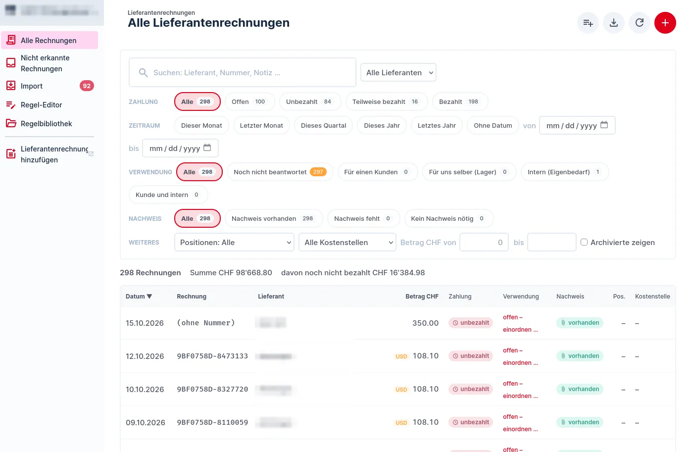Open the Regel-Editor menu item
Image resolution: width=691 pixels, height=452 pixels.
click(49, 104)
